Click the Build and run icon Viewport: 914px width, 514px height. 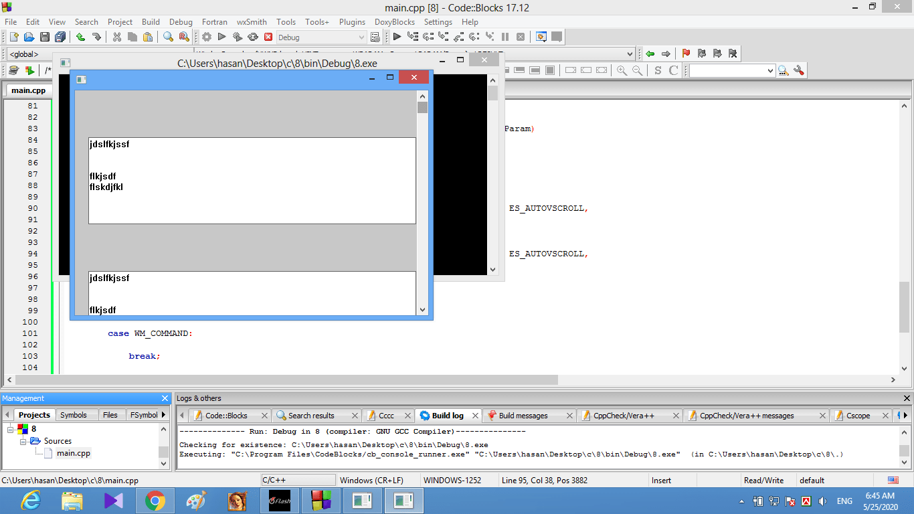click(238, 37)
